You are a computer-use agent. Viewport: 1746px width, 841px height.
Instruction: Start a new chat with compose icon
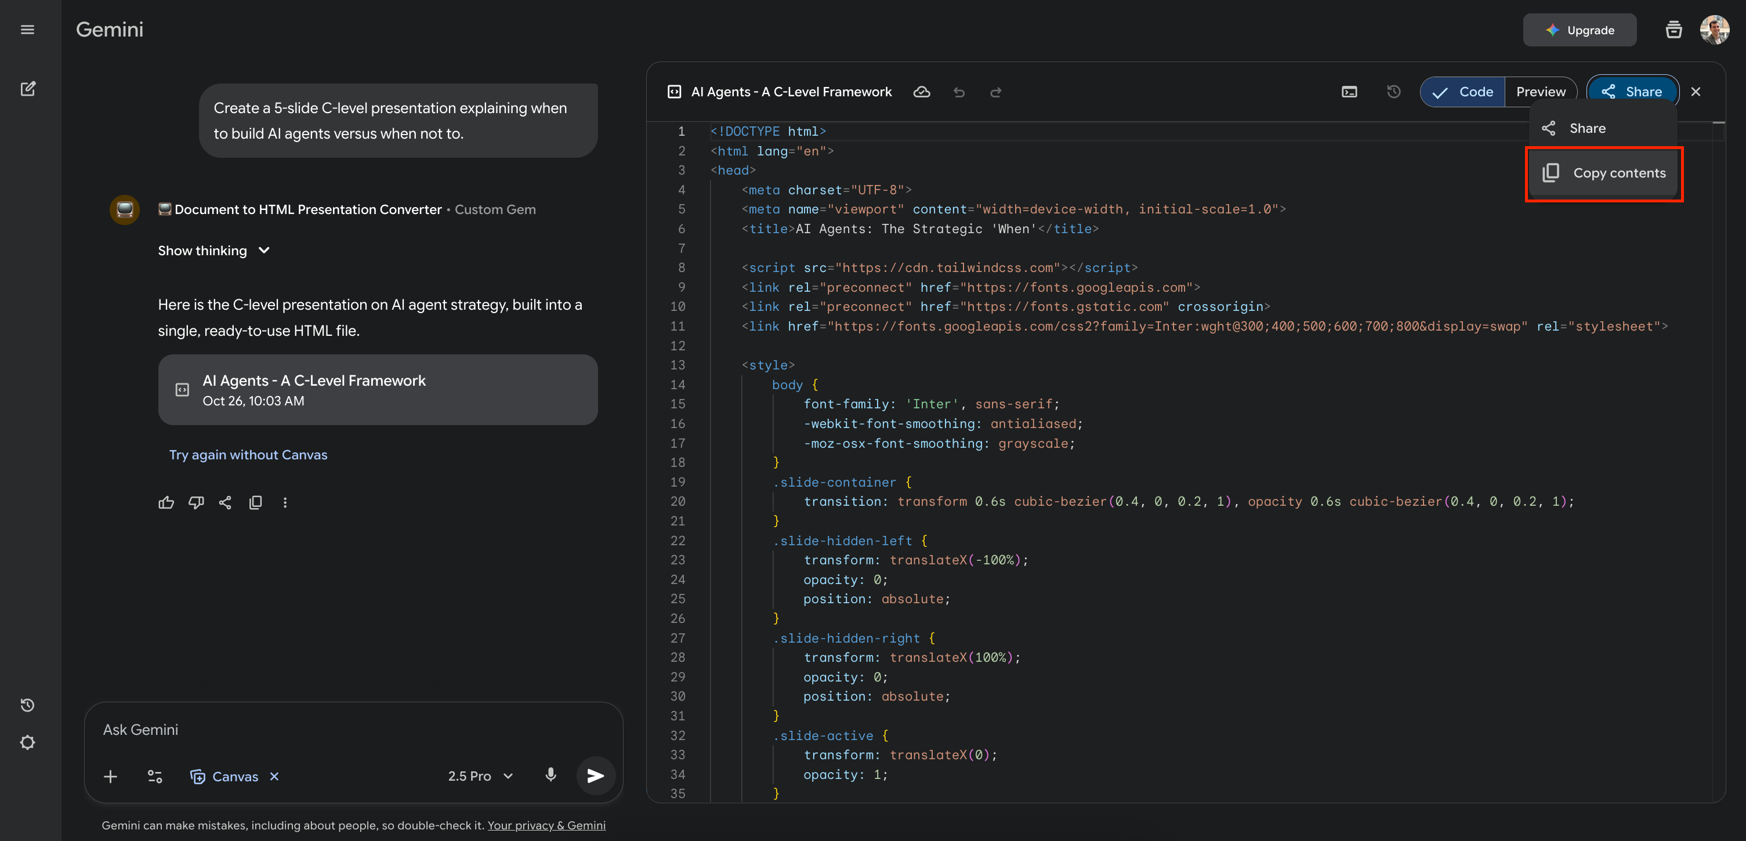coord(27,89)
